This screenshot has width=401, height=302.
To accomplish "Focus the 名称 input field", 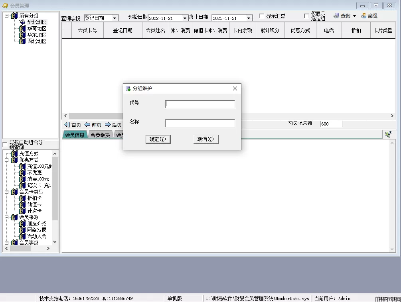I will 200,124.
